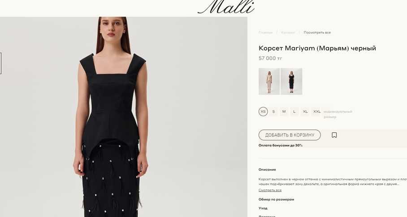Screen dimensions: 407x217
Task: Pick size M
Action: [284, 112]
